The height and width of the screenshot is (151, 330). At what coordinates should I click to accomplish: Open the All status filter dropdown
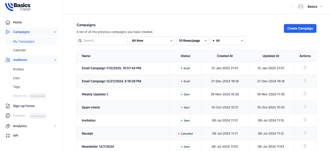[x=227, y=41]
